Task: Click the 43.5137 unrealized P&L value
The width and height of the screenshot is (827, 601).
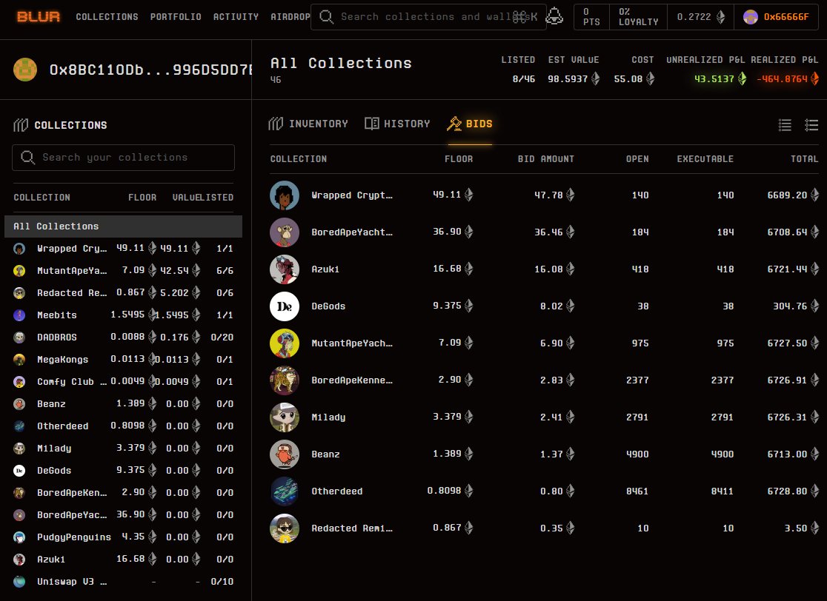Action: click(x=714, y=79)
